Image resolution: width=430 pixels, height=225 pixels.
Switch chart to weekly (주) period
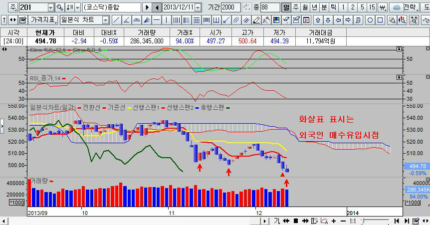(295, 7)
